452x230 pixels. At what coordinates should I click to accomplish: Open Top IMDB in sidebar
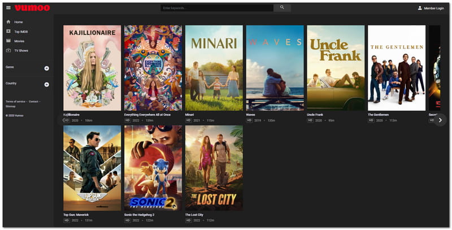21,32
